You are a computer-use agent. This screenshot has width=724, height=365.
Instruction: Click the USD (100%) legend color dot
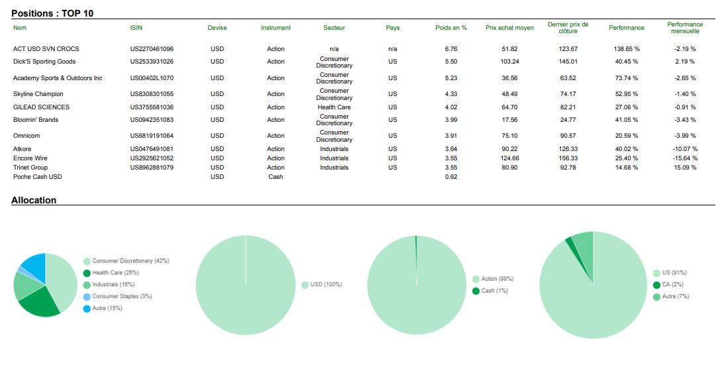305,285
